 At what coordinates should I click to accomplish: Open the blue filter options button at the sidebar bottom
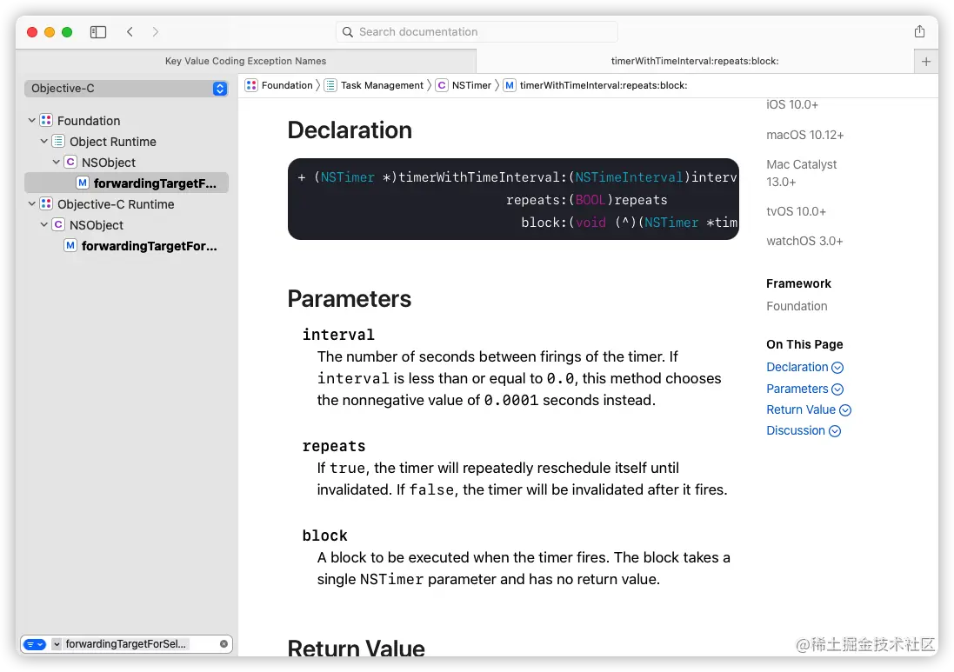click(x=35, y=645)
